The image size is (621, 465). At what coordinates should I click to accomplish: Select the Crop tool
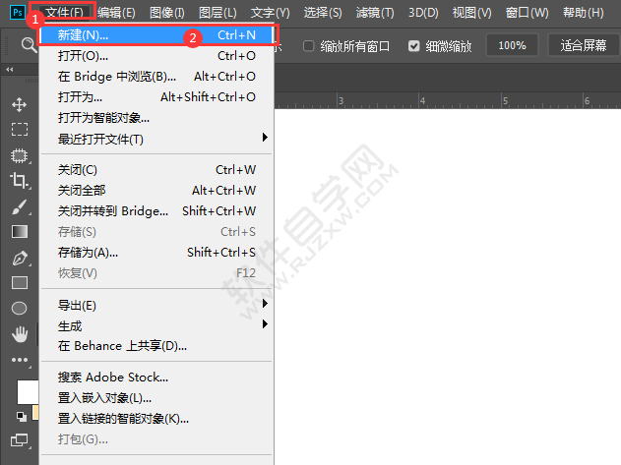coord(19,181)
